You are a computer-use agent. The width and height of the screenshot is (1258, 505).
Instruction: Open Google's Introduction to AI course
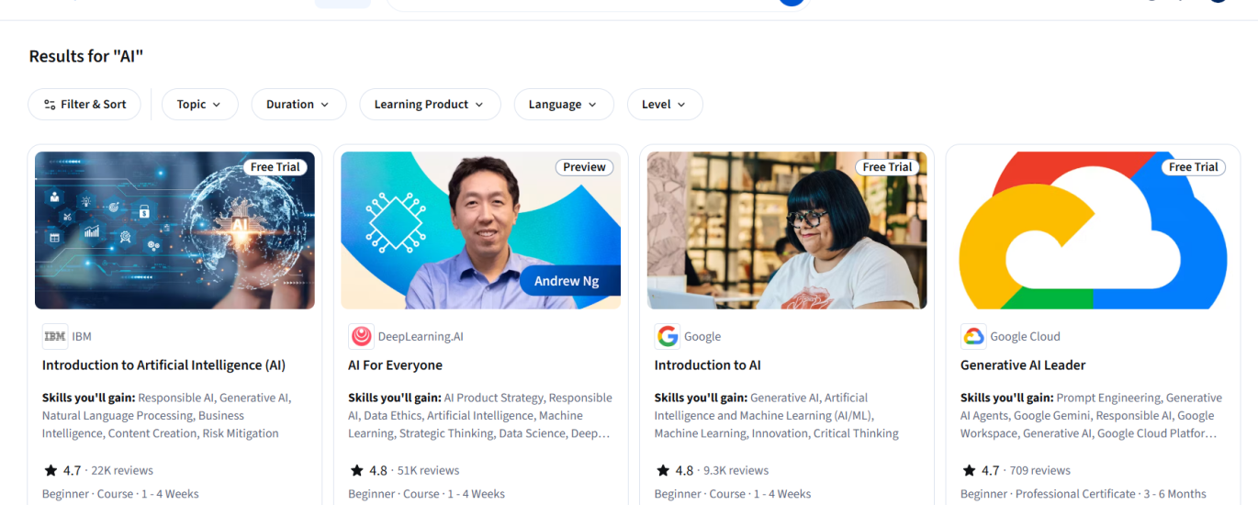707,365
